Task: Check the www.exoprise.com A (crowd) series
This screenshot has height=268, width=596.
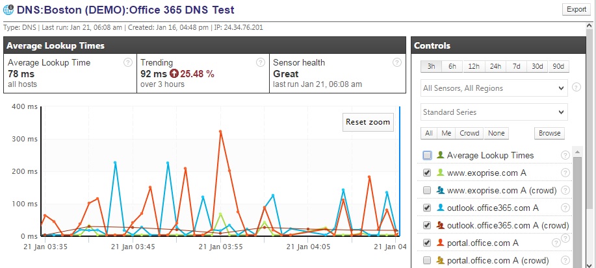Action: pyautogui.click(x=427, y=190)
